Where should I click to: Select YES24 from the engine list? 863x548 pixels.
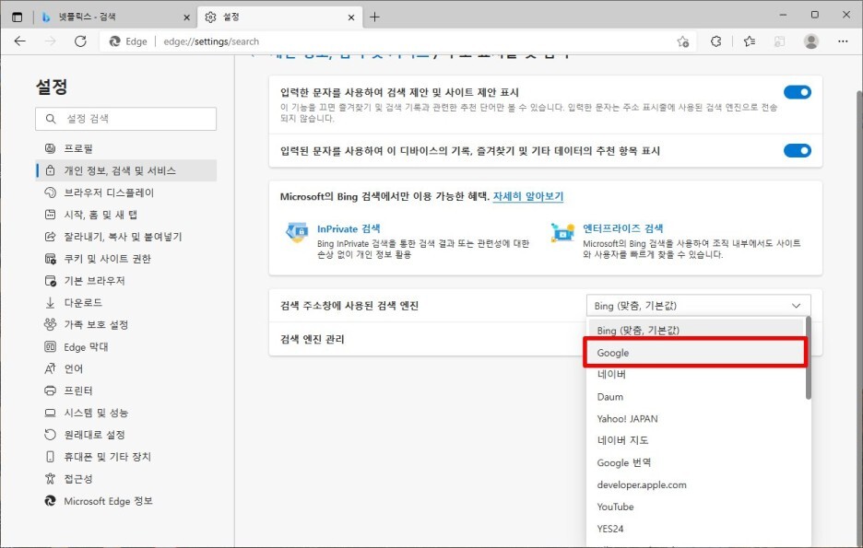click(x=696, y=529)
